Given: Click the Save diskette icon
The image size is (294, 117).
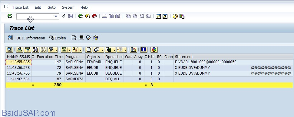Looking at the screenshot, I should 71,16.
